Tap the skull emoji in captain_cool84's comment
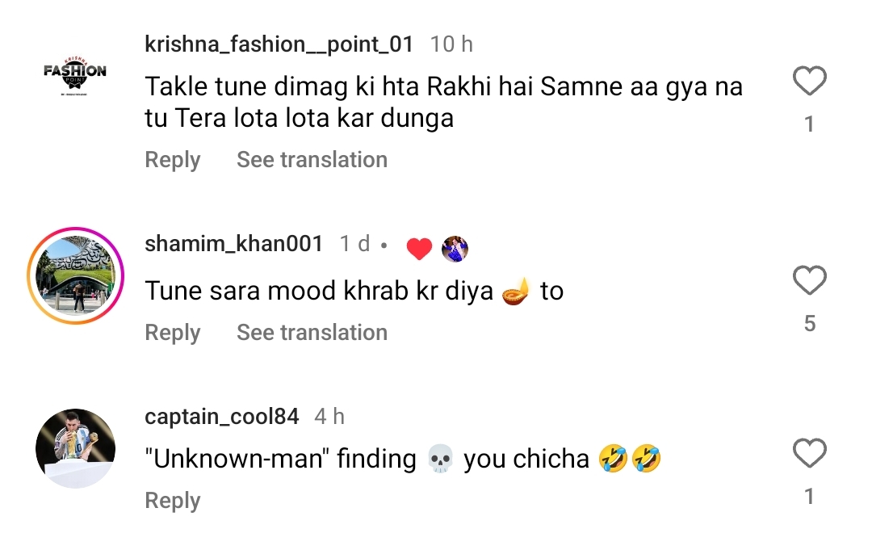872x550 pixels. point(439,460)
